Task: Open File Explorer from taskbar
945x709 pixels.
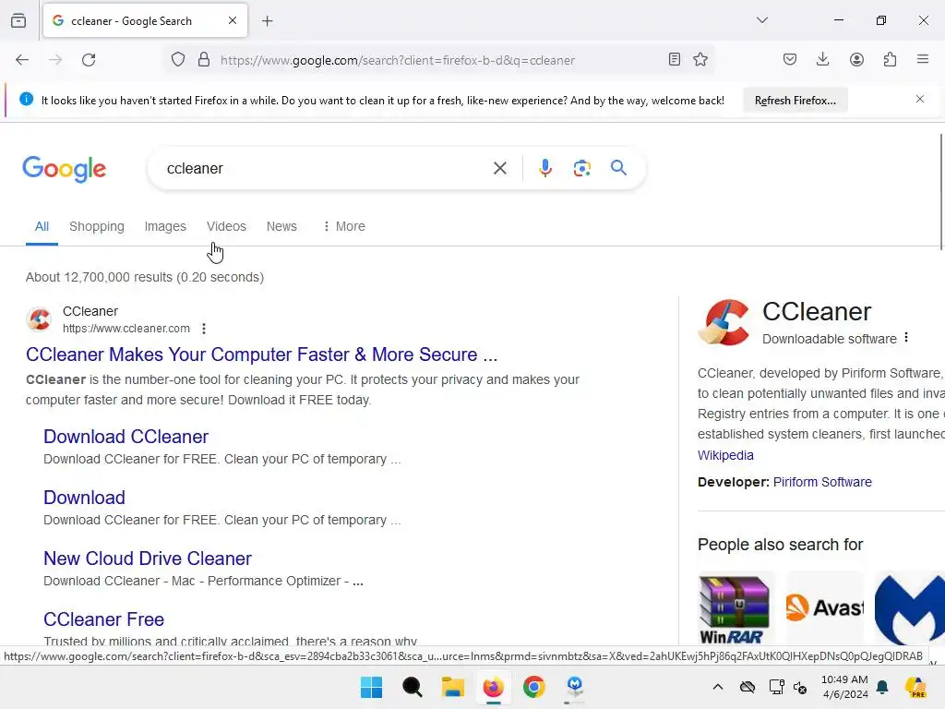Action: click(x=452, y=687)
